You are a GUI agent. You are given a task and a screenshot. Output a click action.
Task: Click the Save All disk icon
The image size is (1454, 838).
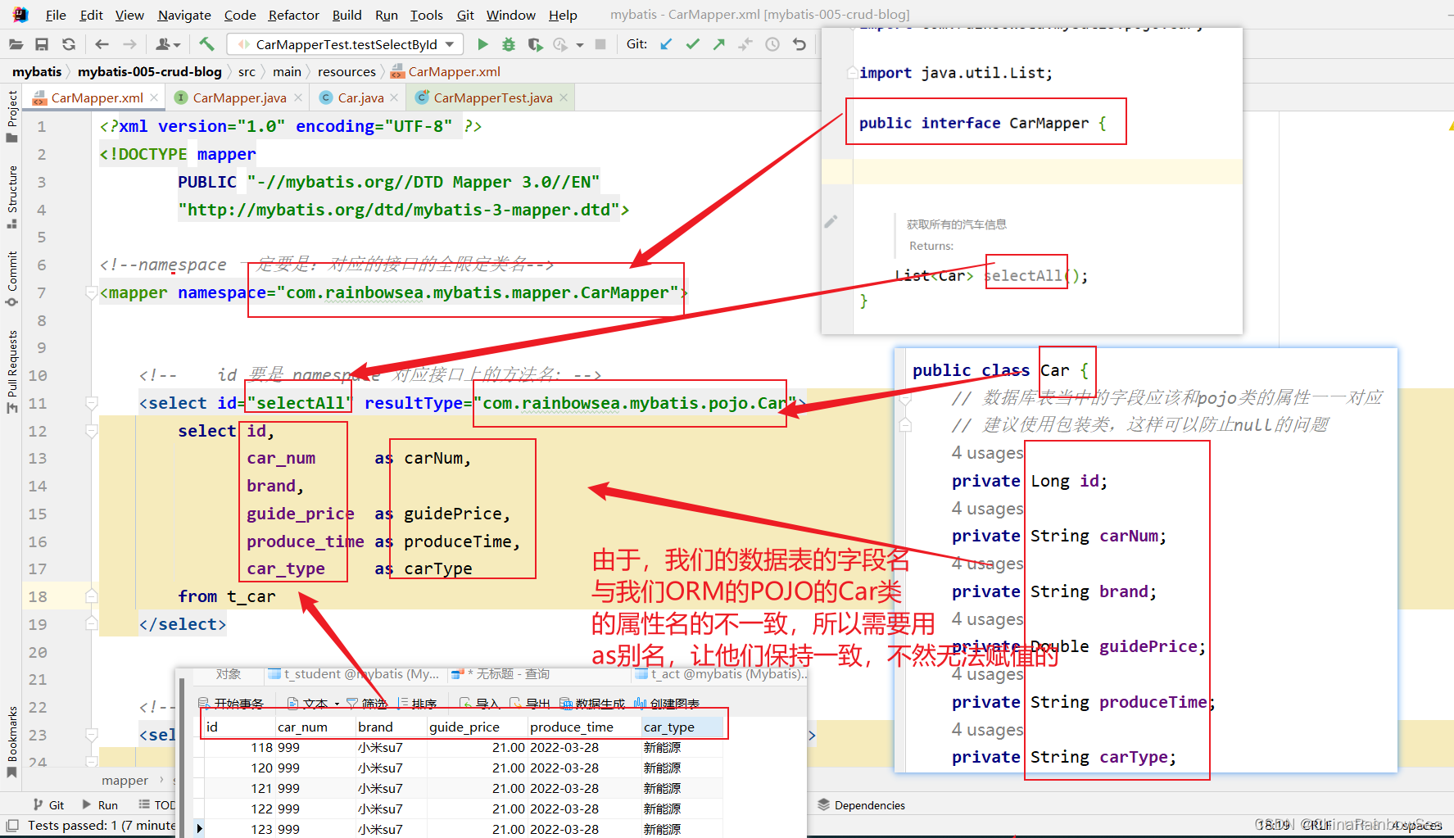pos(42,44)
